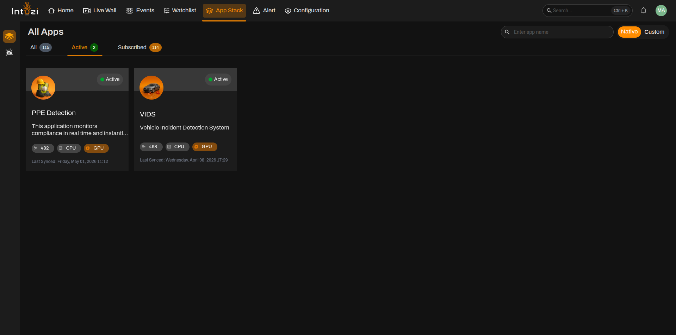Click the CPU badge on PPE Detection card

pyautogui.click(x=69, y=148)
